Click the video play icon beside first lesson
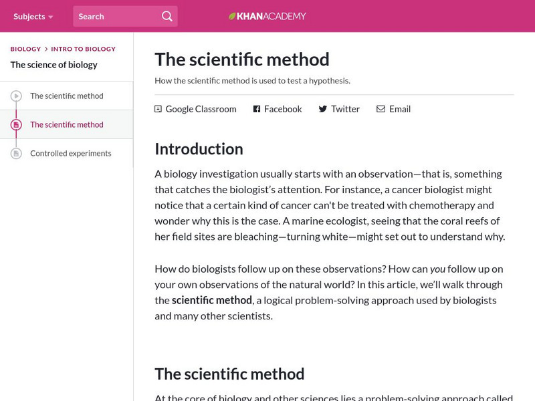535x401 pixels. coord(17,95)
